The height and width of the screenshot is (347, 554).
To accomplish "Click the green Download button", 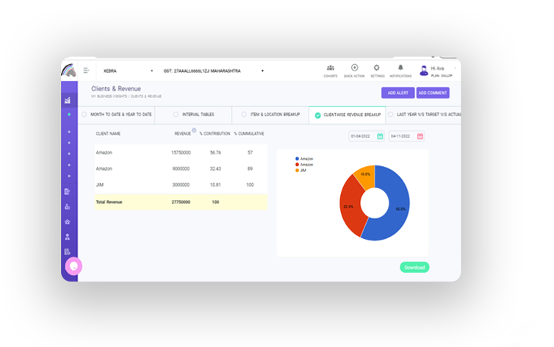I will tap(414, 268).
